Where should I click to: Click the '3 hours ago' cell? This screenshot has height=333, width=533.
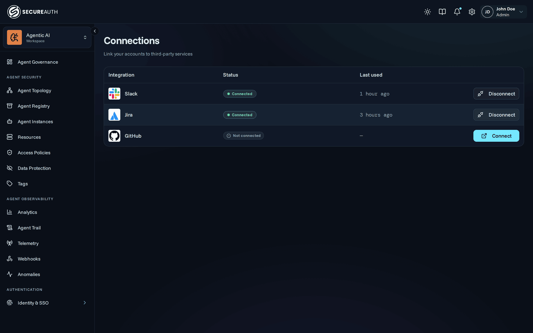coord(376,115)
